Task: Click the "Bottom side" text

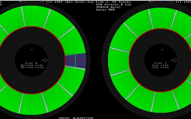Action: click(32, 65)
